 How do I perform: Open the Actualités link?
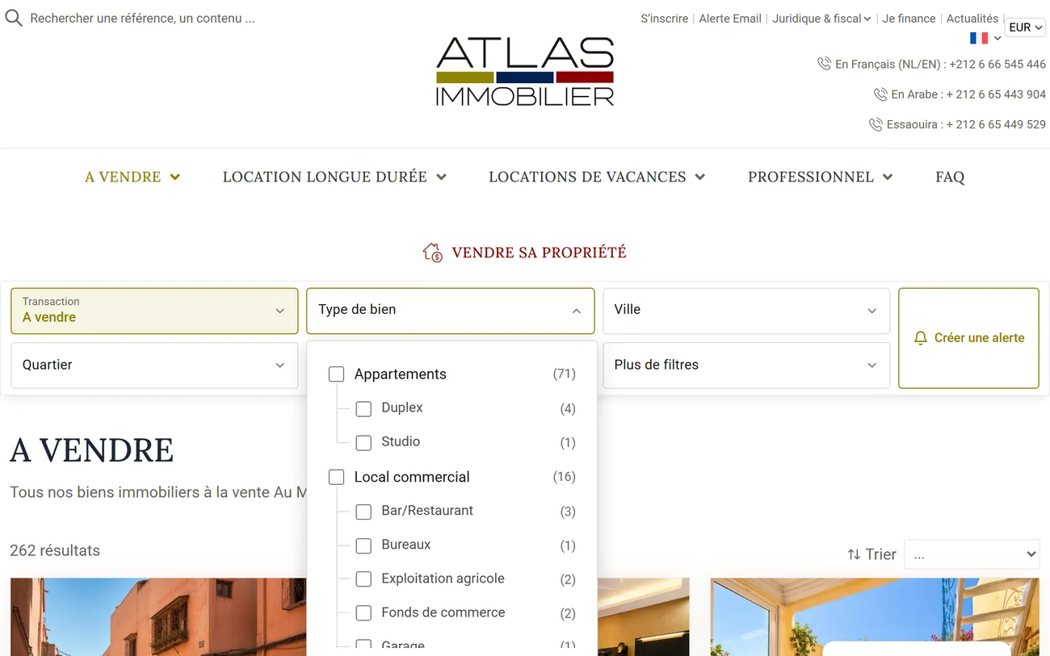point(972,19)
